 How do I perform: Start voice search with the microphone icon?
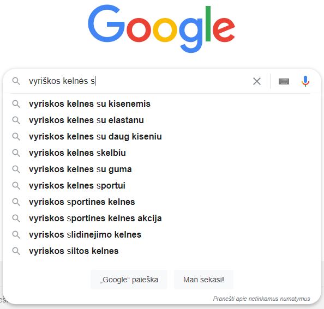point(305,81)
